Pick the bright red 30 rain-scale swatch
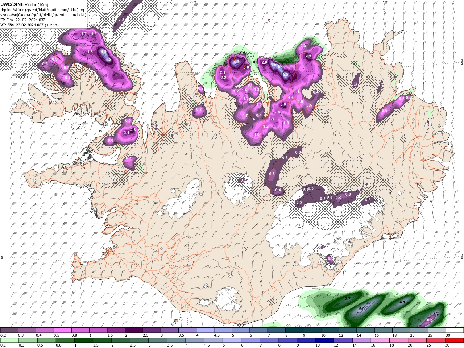This screenshot has width=464, height=348. tap(454, 340)
